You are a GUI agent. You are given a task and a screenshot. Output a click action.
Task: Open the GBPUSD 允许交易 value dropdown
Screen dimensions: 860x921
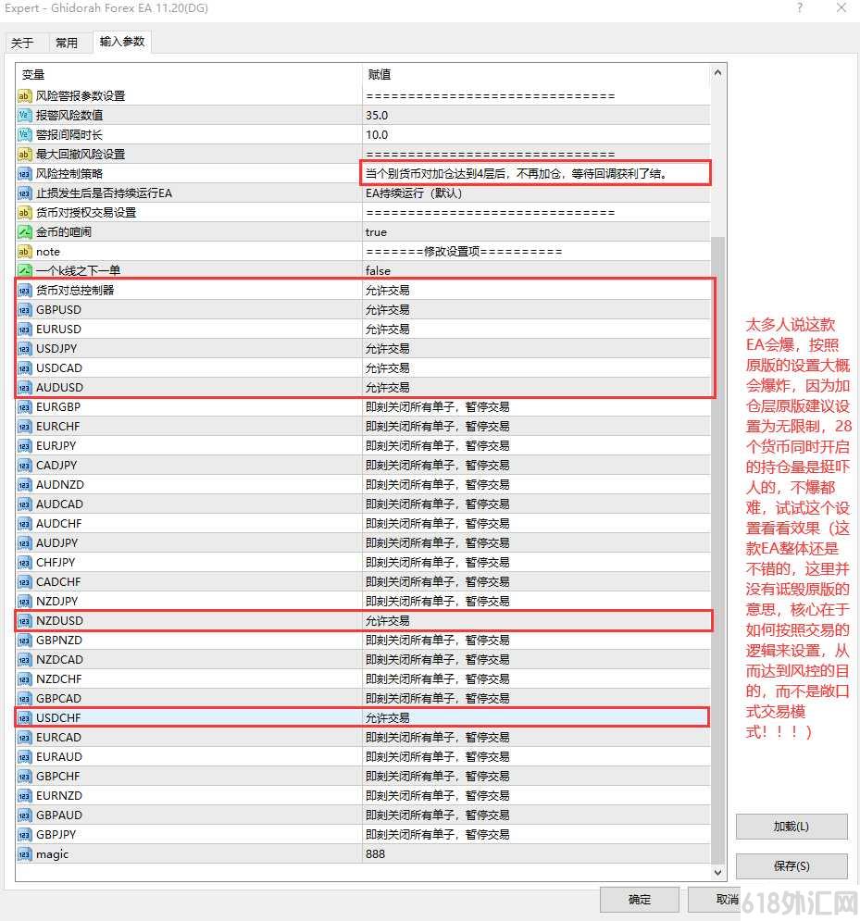tap(536, 309)
